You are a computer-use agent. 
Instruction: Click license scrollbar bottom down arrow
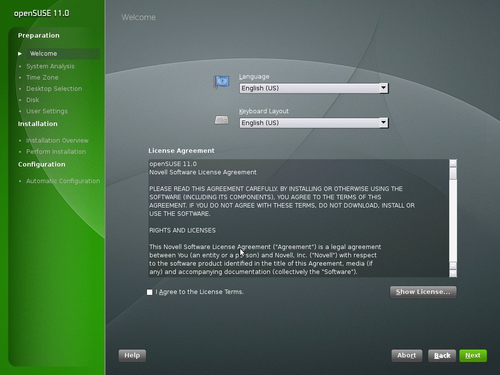(x=453, y=273)
